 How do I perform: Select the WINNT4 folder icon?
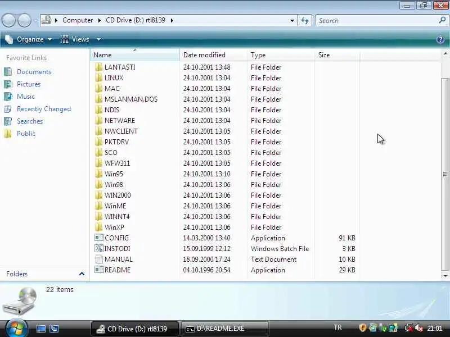[x=99, y=216]
